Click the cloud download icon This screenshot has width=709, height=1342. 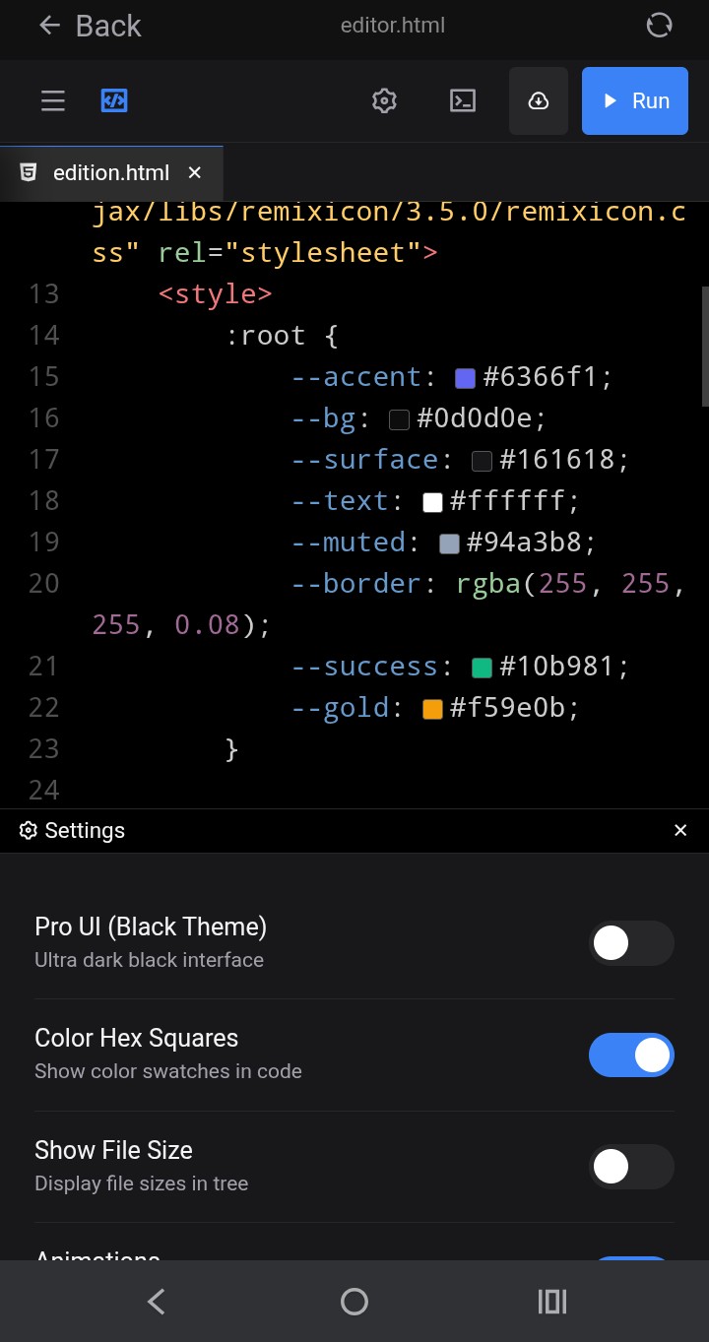539,100
